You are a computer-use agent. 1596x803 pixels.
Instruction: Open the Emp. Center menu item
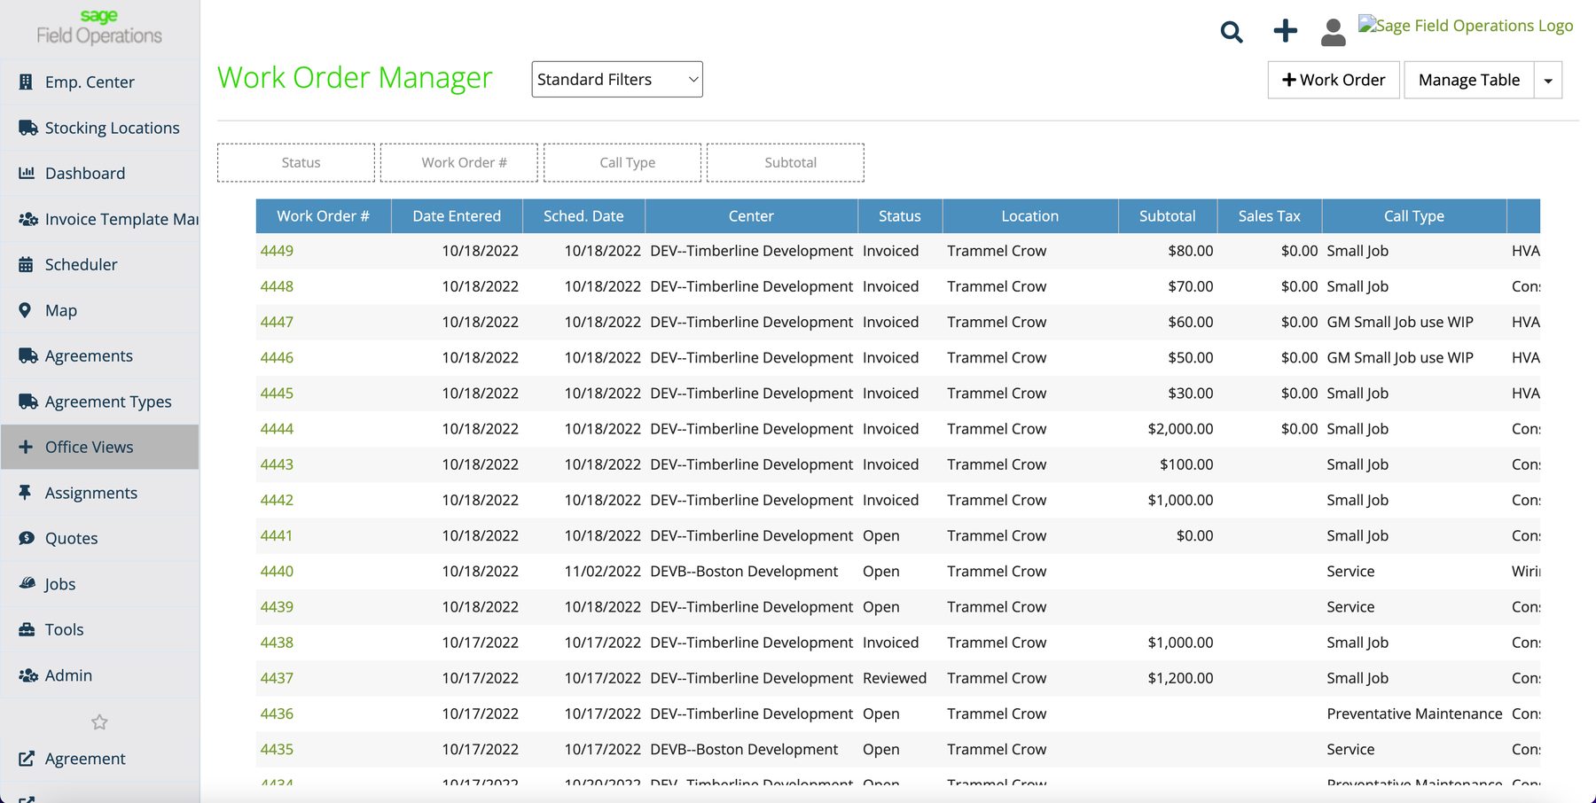point(99,82)
